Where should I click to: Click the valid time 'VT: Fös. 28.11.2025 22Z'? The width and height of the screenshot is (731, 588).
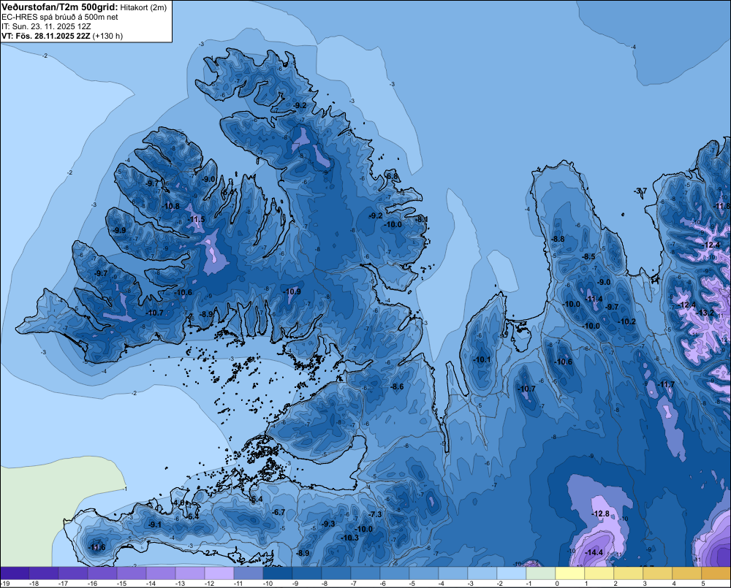(45, 36)
